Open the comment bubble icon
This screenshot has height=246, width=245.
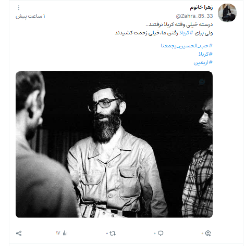[161, 233]
